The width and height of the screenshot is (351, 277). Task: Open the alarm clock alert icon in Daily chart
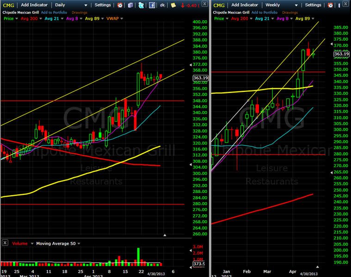pyautogui.click(x=120, y=5)
